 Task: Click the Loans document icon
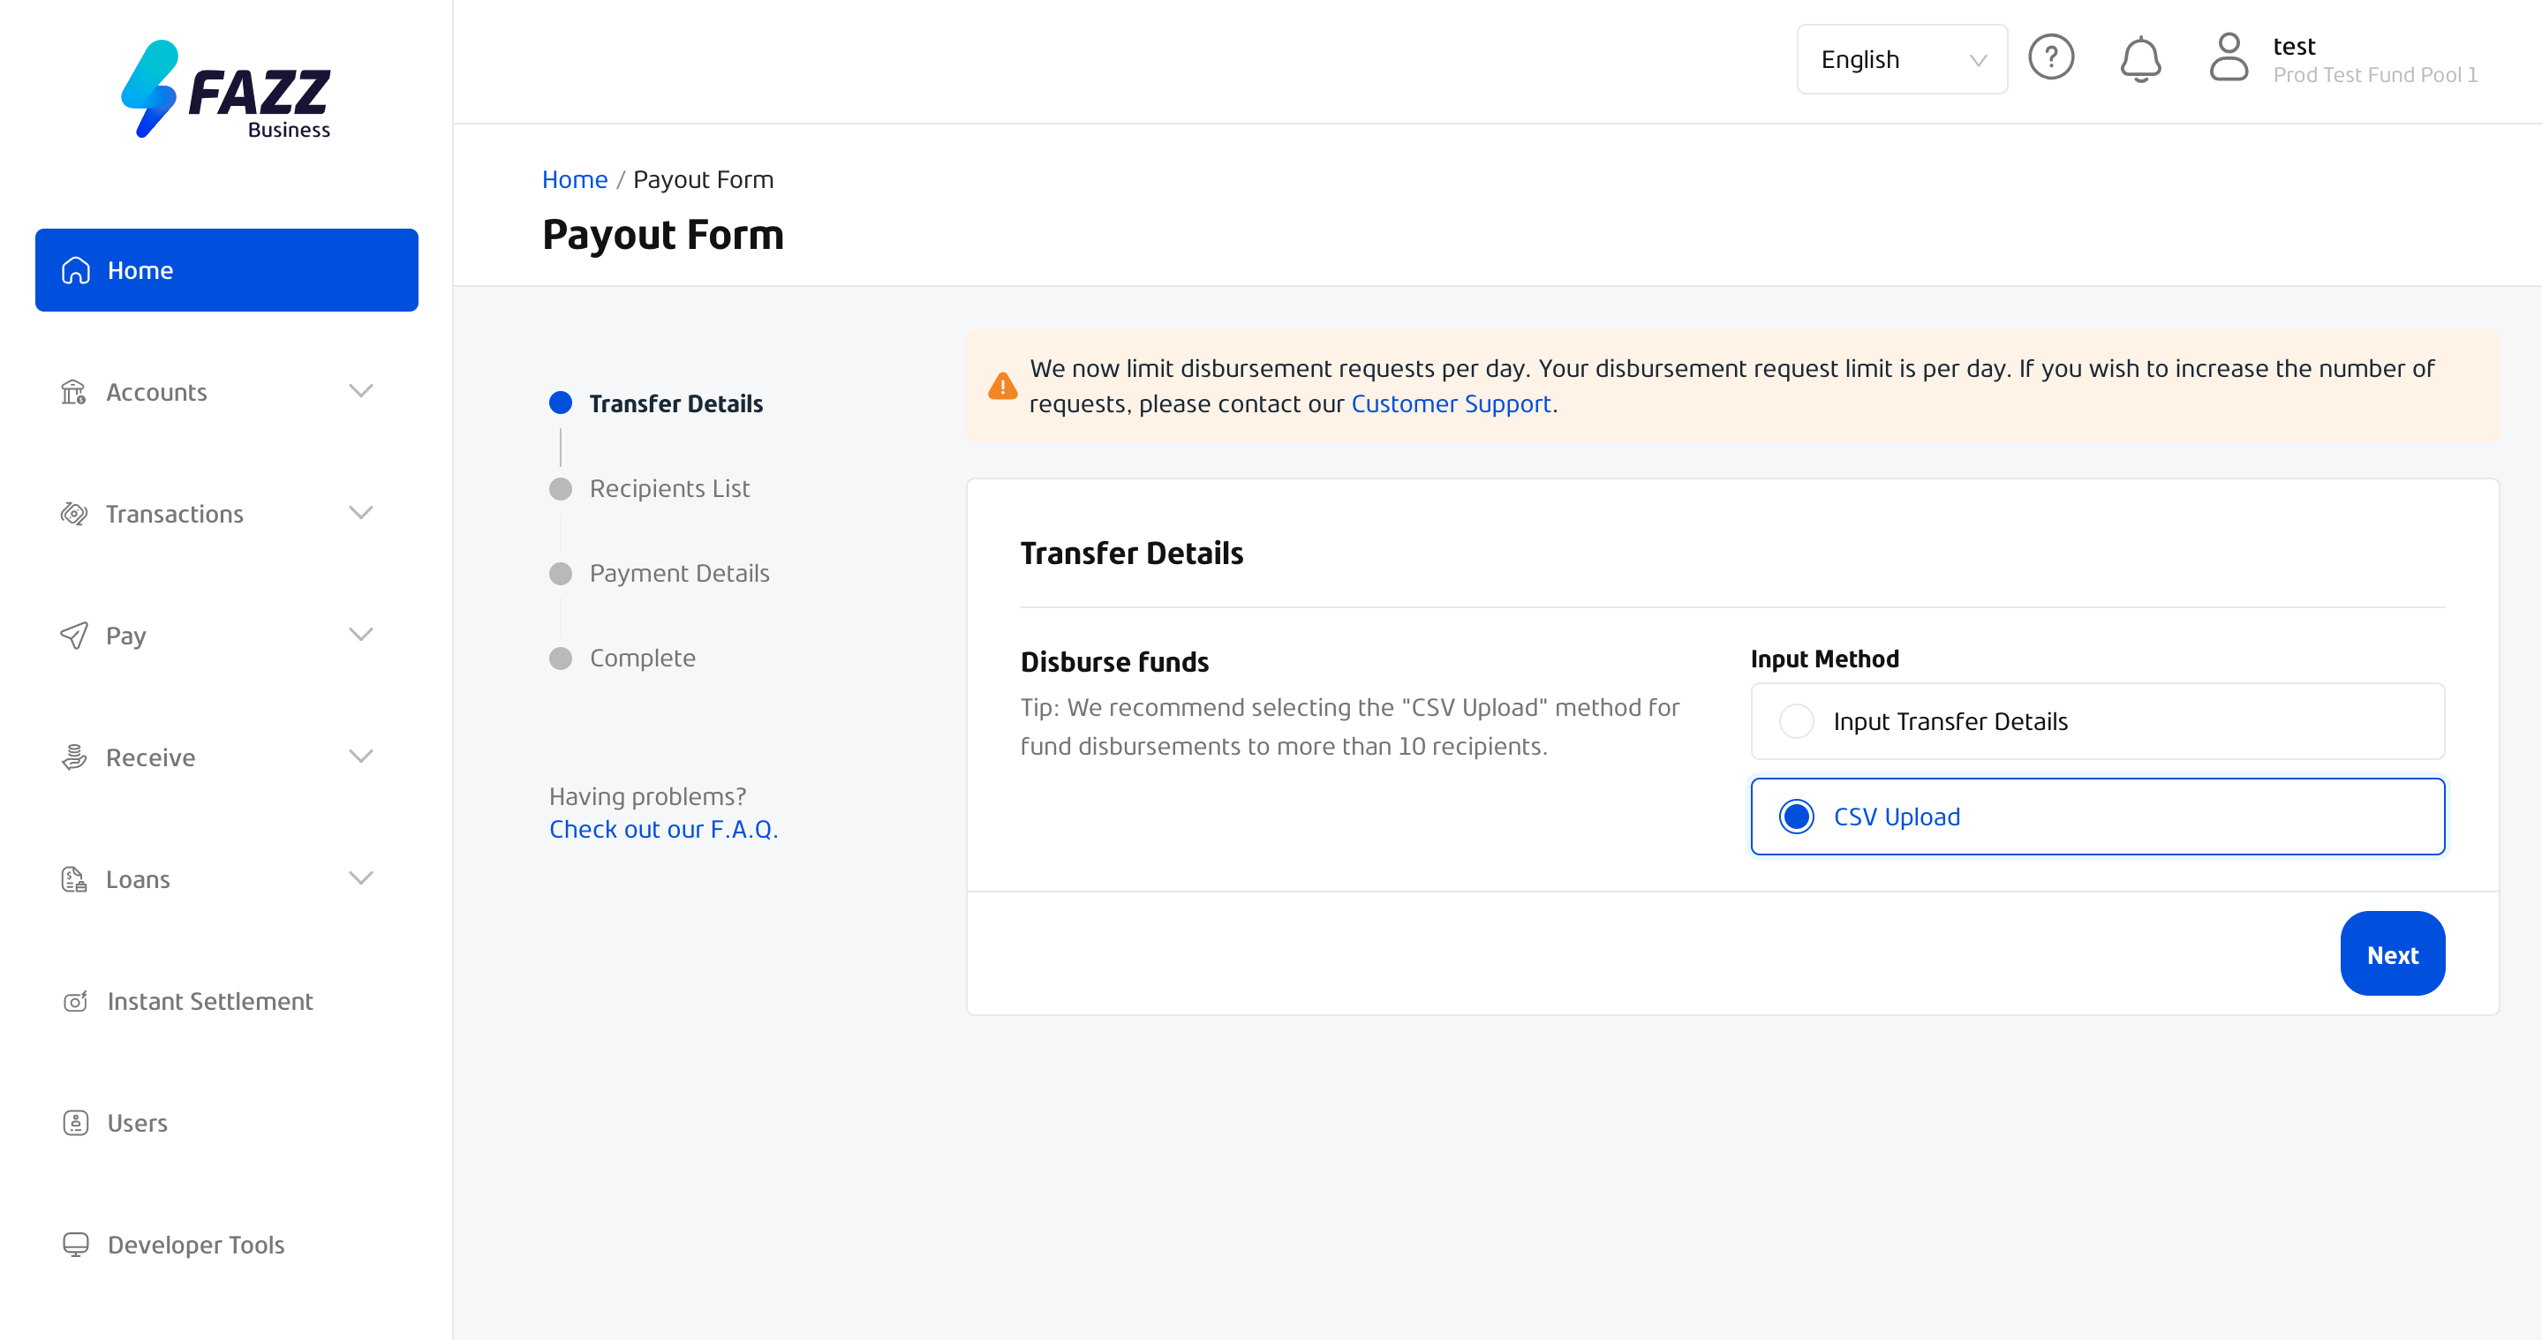click(x=74, y=878)
